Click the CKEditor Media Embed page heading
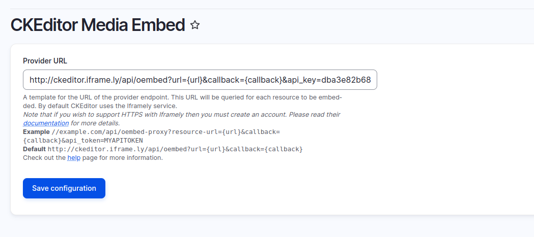 pos(98,25)
